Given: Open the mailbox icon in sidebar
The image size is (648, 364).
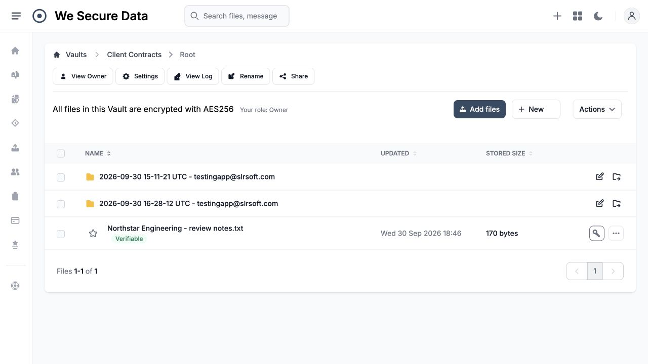Looking at the screenshot, I should click(15, 75).
